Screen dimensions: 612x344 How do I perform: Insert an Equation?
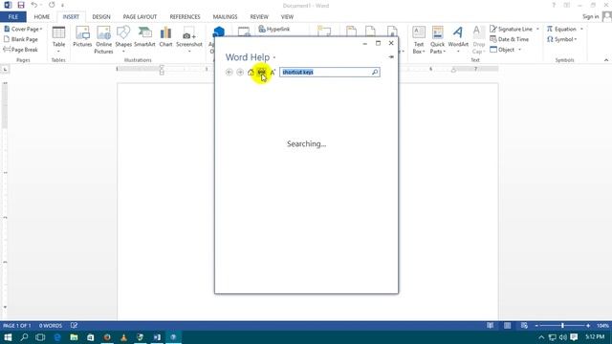[561, 29]
